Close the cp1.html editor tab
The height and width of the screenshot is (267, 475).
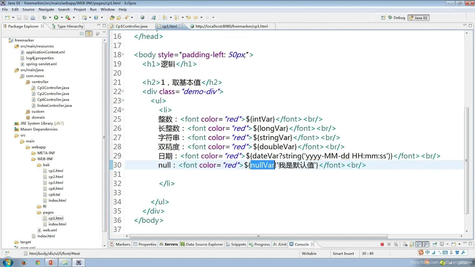coord(181,26)
